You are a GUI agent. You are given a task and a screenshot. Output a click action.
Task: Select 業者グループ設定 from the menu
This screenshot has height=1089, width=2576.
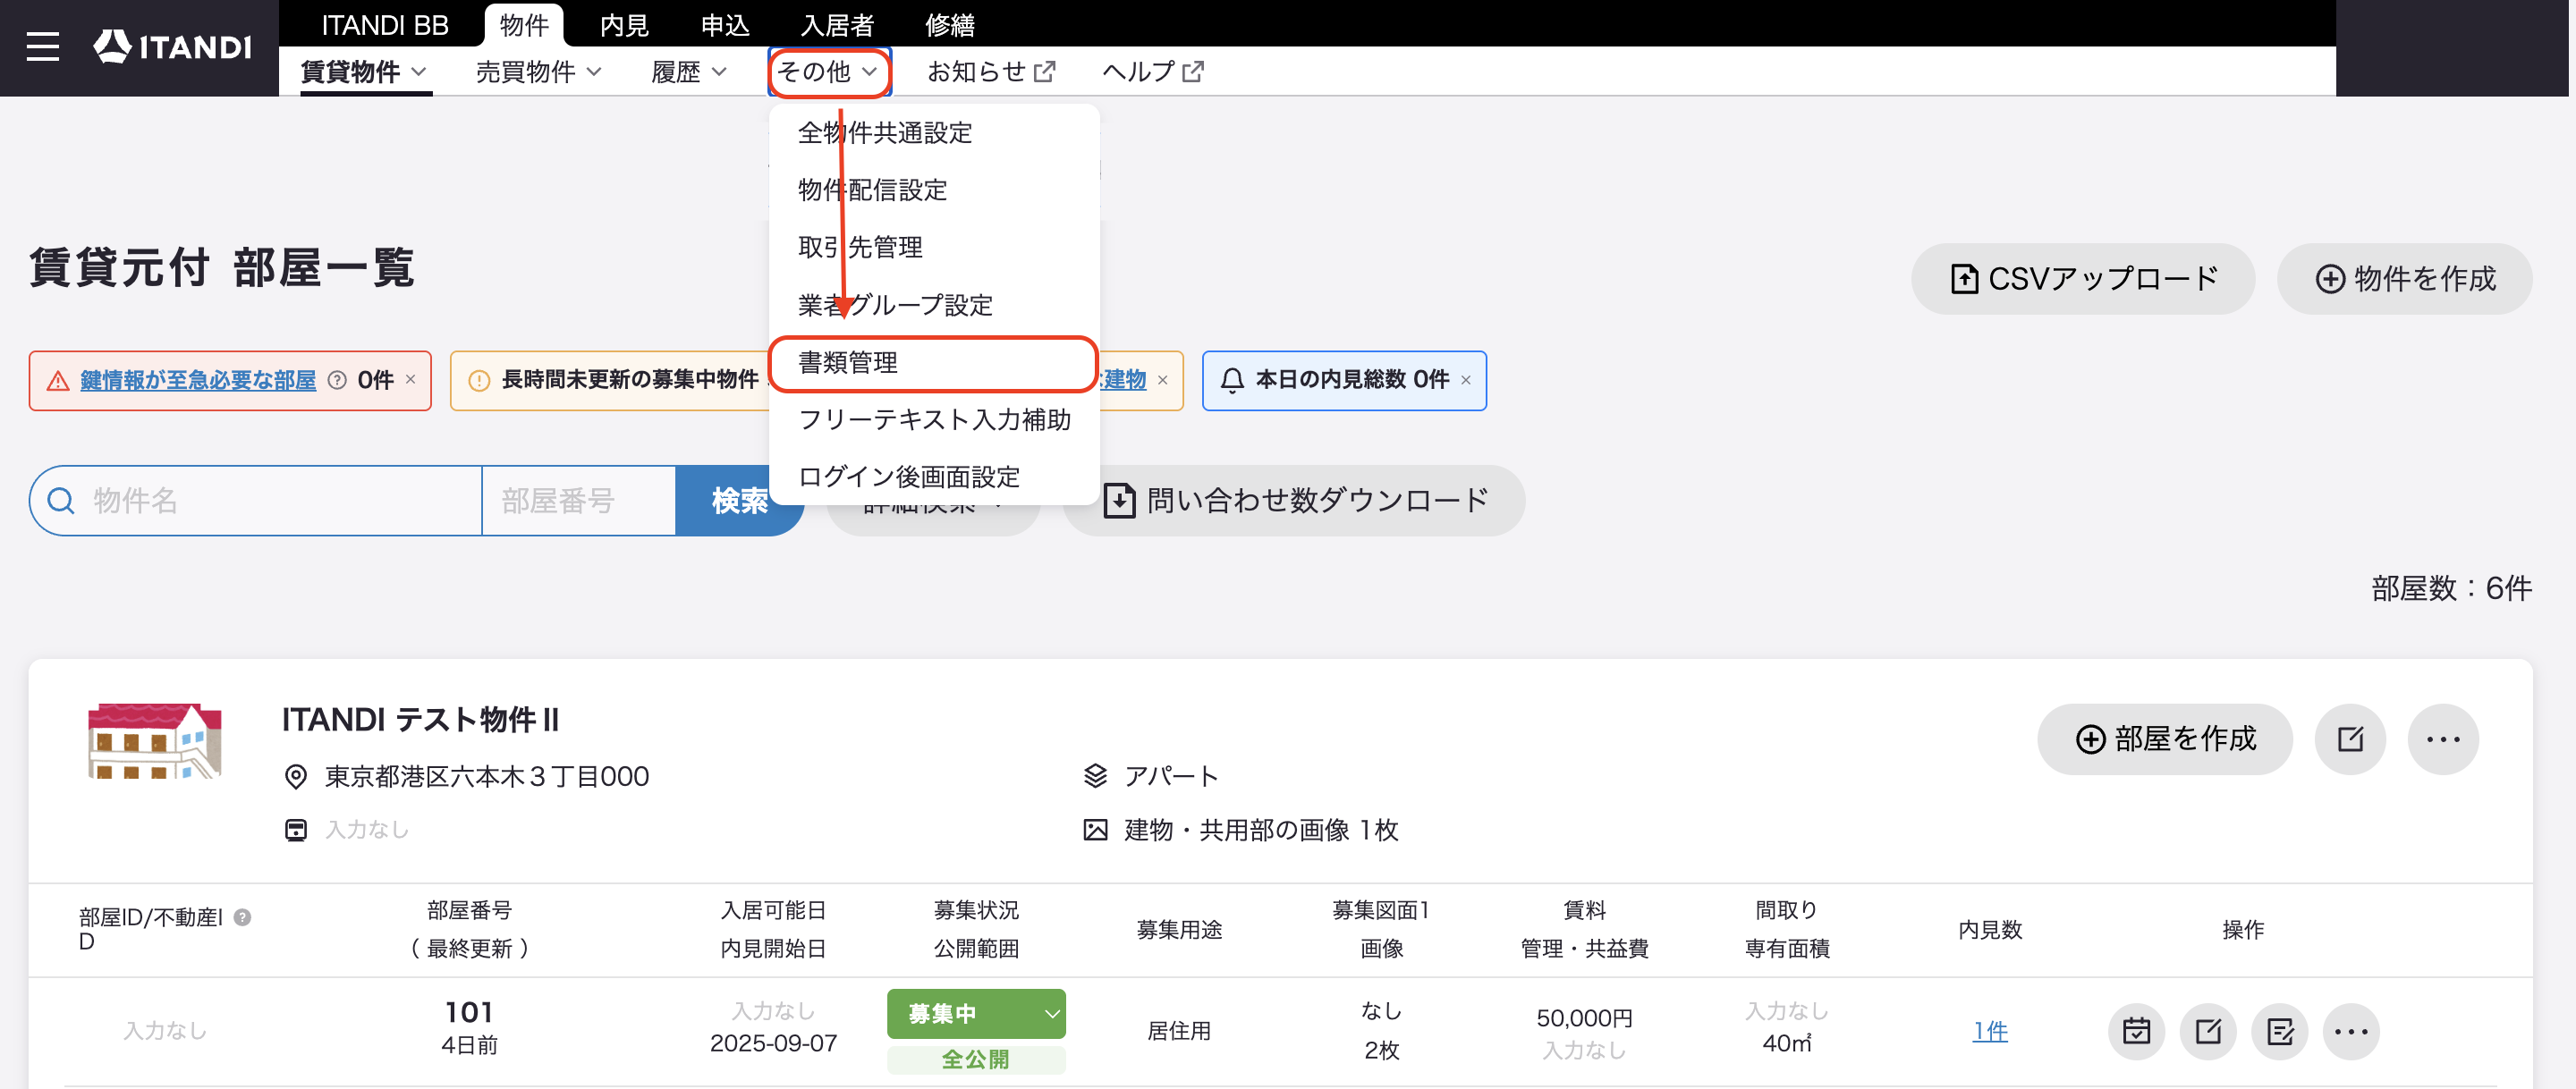934,305
